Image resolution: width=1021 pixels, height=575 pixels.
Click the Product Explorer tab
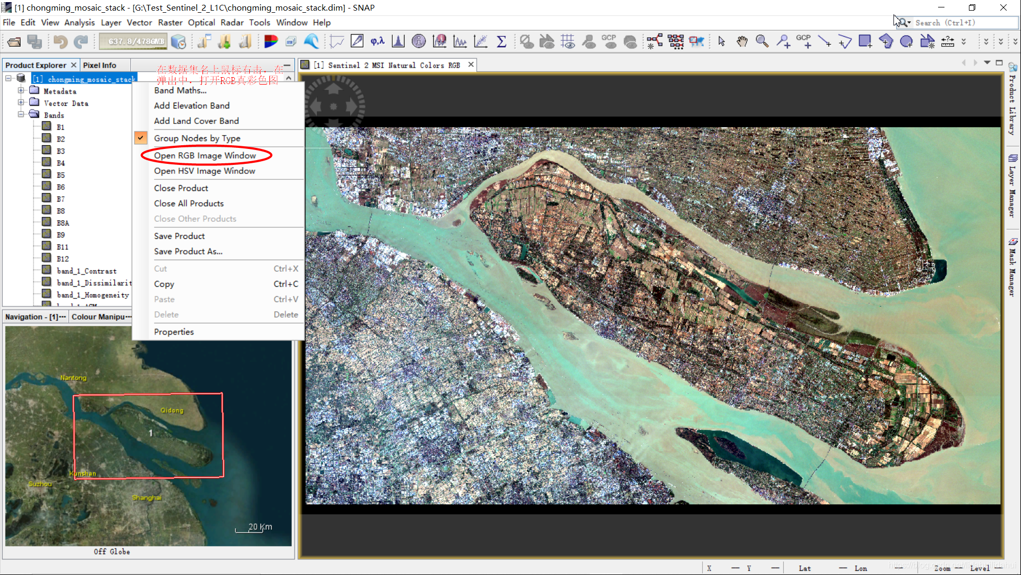[x=36, y=64]
